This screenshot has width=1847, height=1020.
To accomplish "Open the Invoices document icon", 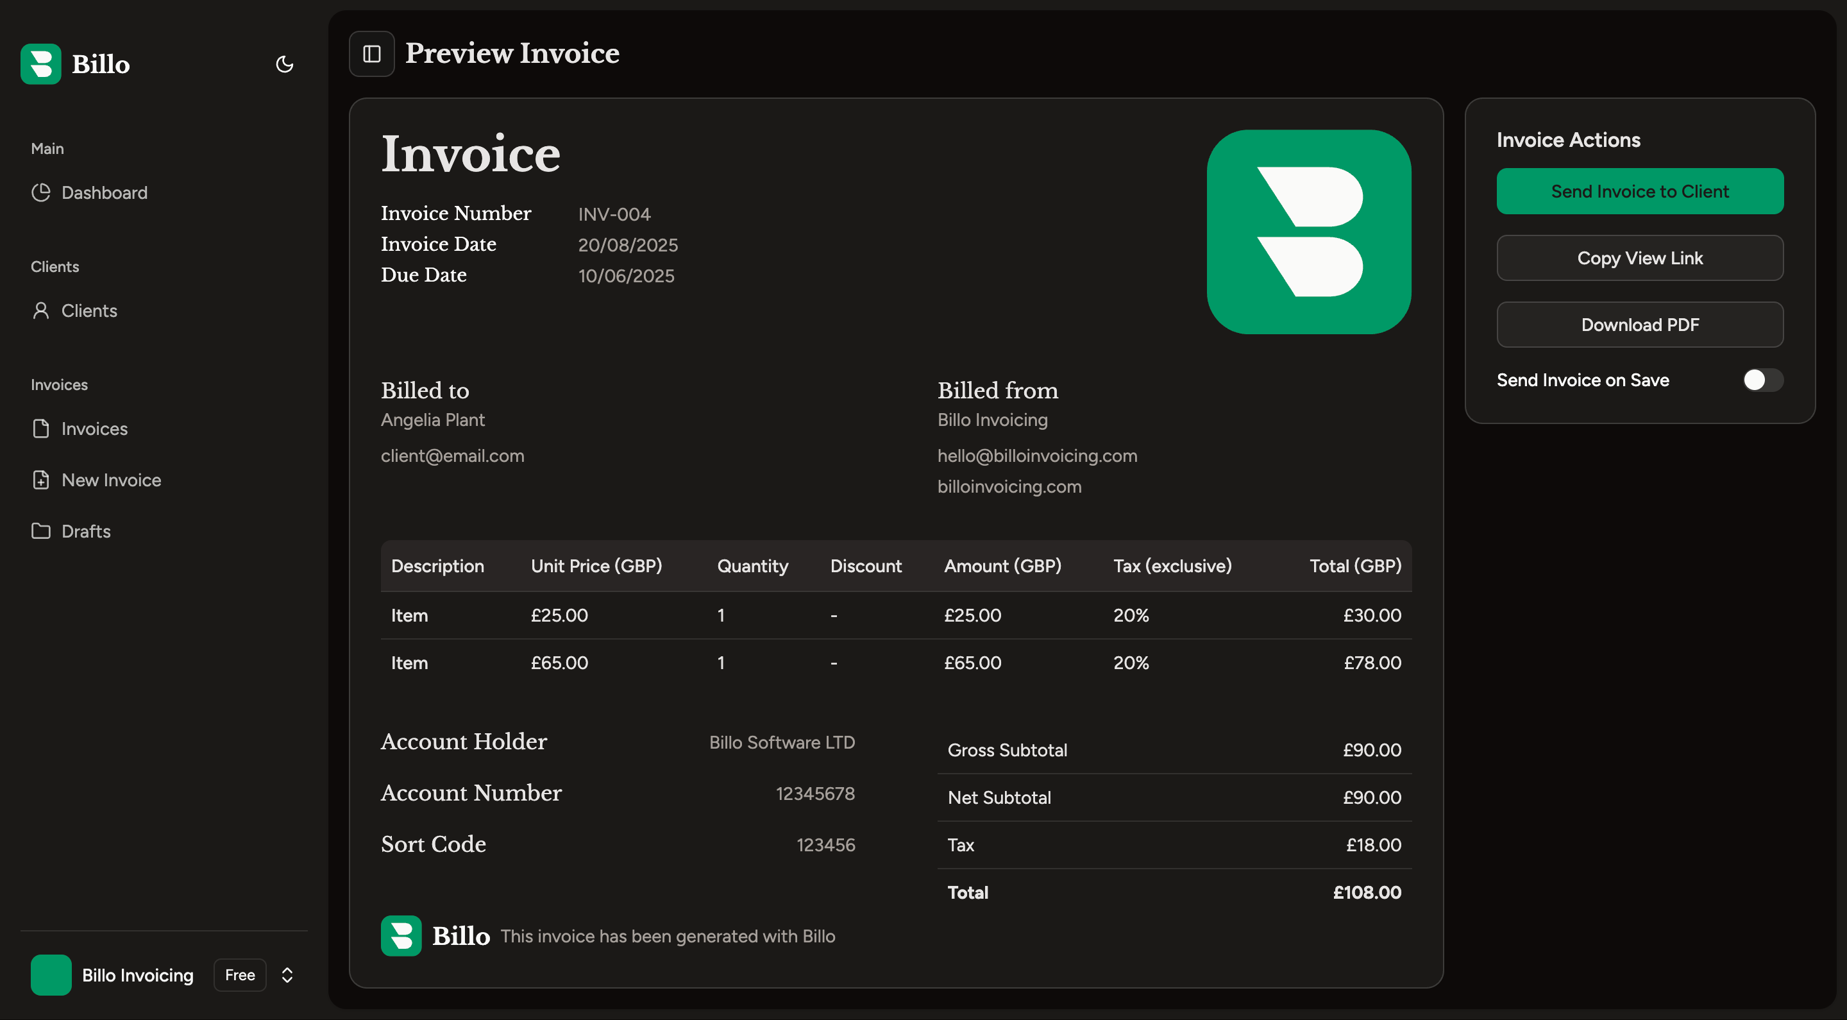I will tap(41, 429).
